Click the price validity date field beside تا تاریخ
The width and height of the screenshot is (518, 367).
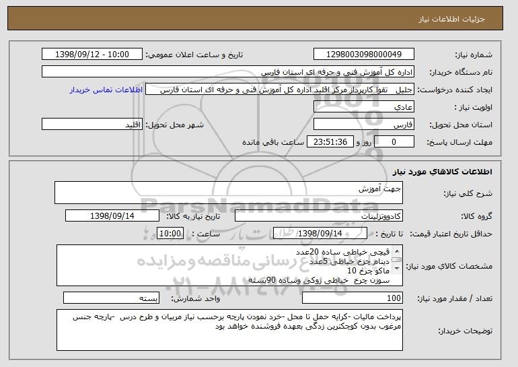[x=320, y=234]
